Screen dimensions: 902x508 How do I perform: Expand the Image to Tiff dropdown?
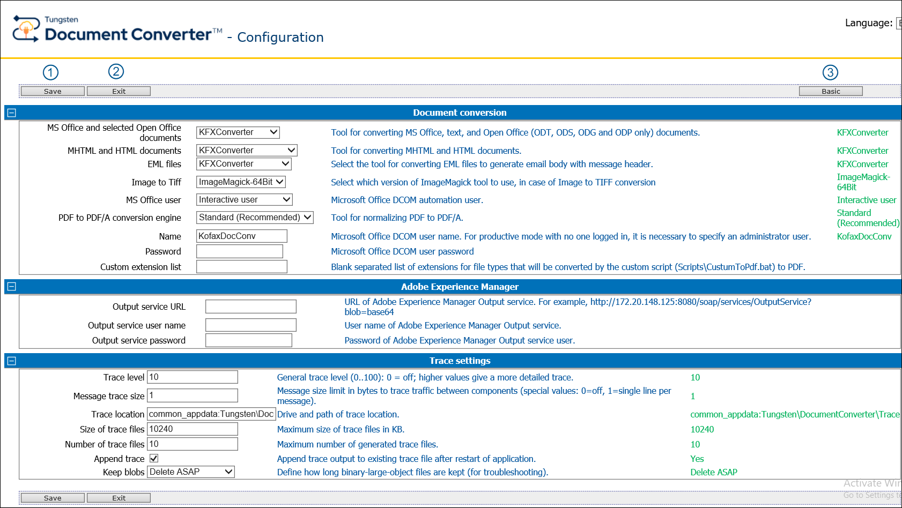[x=241, y=182]
